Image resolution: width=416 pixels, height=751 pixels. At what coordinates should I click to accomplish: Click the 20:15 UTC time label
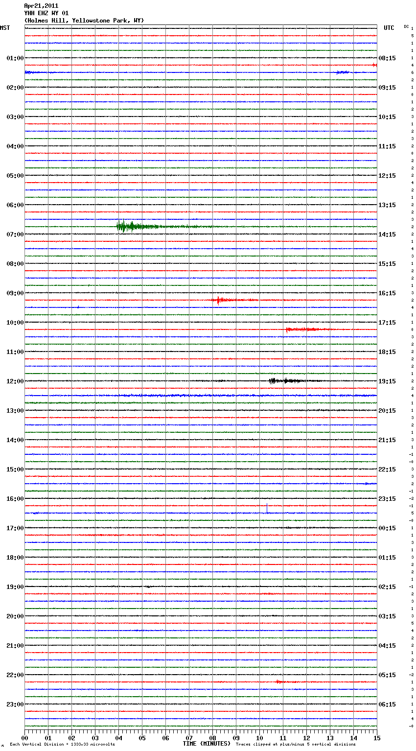pyautogui.click(x=387, y=411)
